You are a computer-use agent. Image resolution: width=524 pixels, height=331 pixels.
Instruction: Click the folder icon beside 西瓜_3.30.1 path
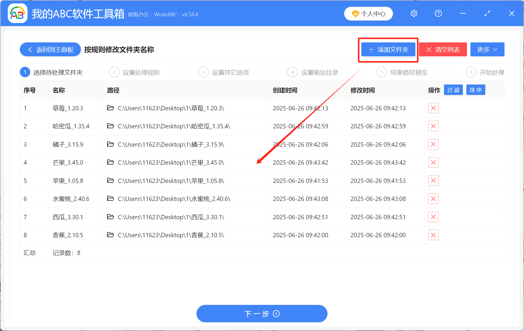point(111,217)
